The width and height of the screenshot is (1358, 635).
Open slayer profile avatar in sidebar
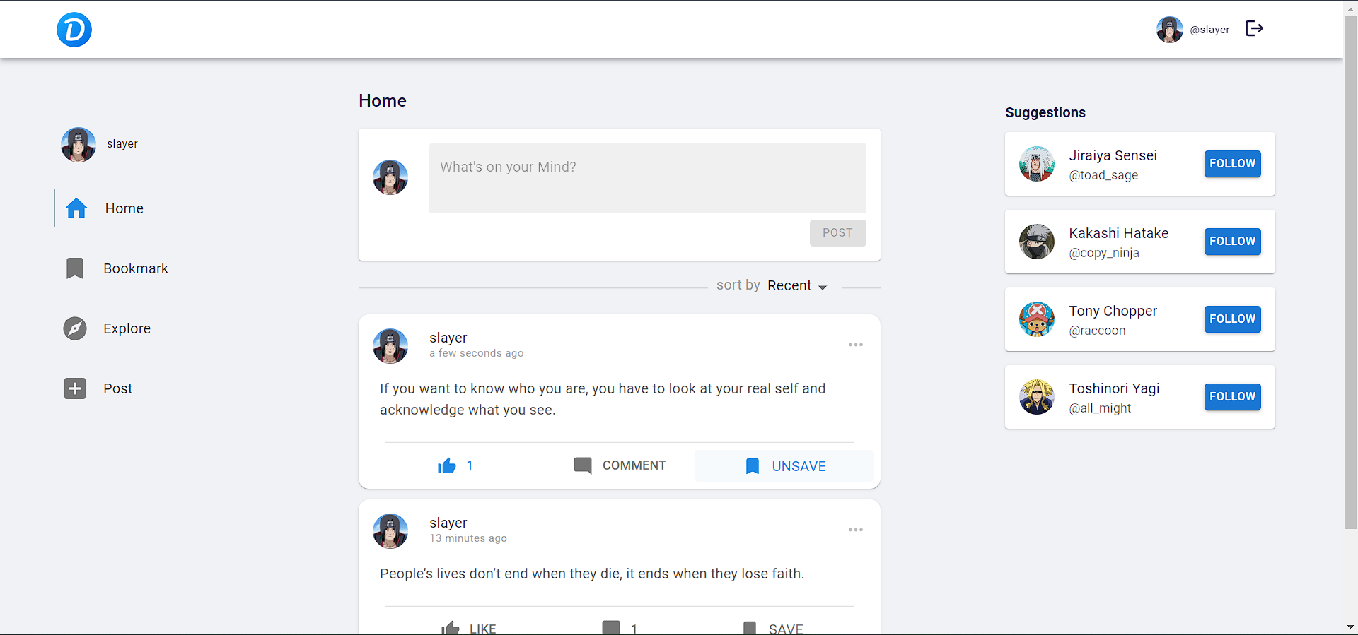pyautogui.click(x=79, y=145)
